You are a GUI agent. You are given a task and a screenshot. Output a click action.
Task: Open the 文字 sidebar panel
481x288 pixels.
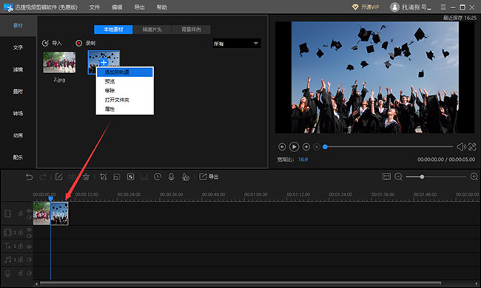pyautogui.click(x=18, y=47)
